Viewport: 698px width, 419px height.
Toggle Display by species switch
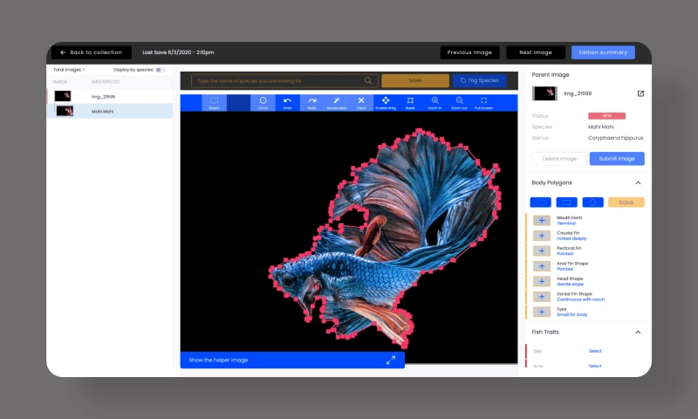coord(160,69)
